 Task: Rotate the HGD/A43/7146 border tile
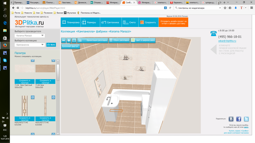point(32,97)
